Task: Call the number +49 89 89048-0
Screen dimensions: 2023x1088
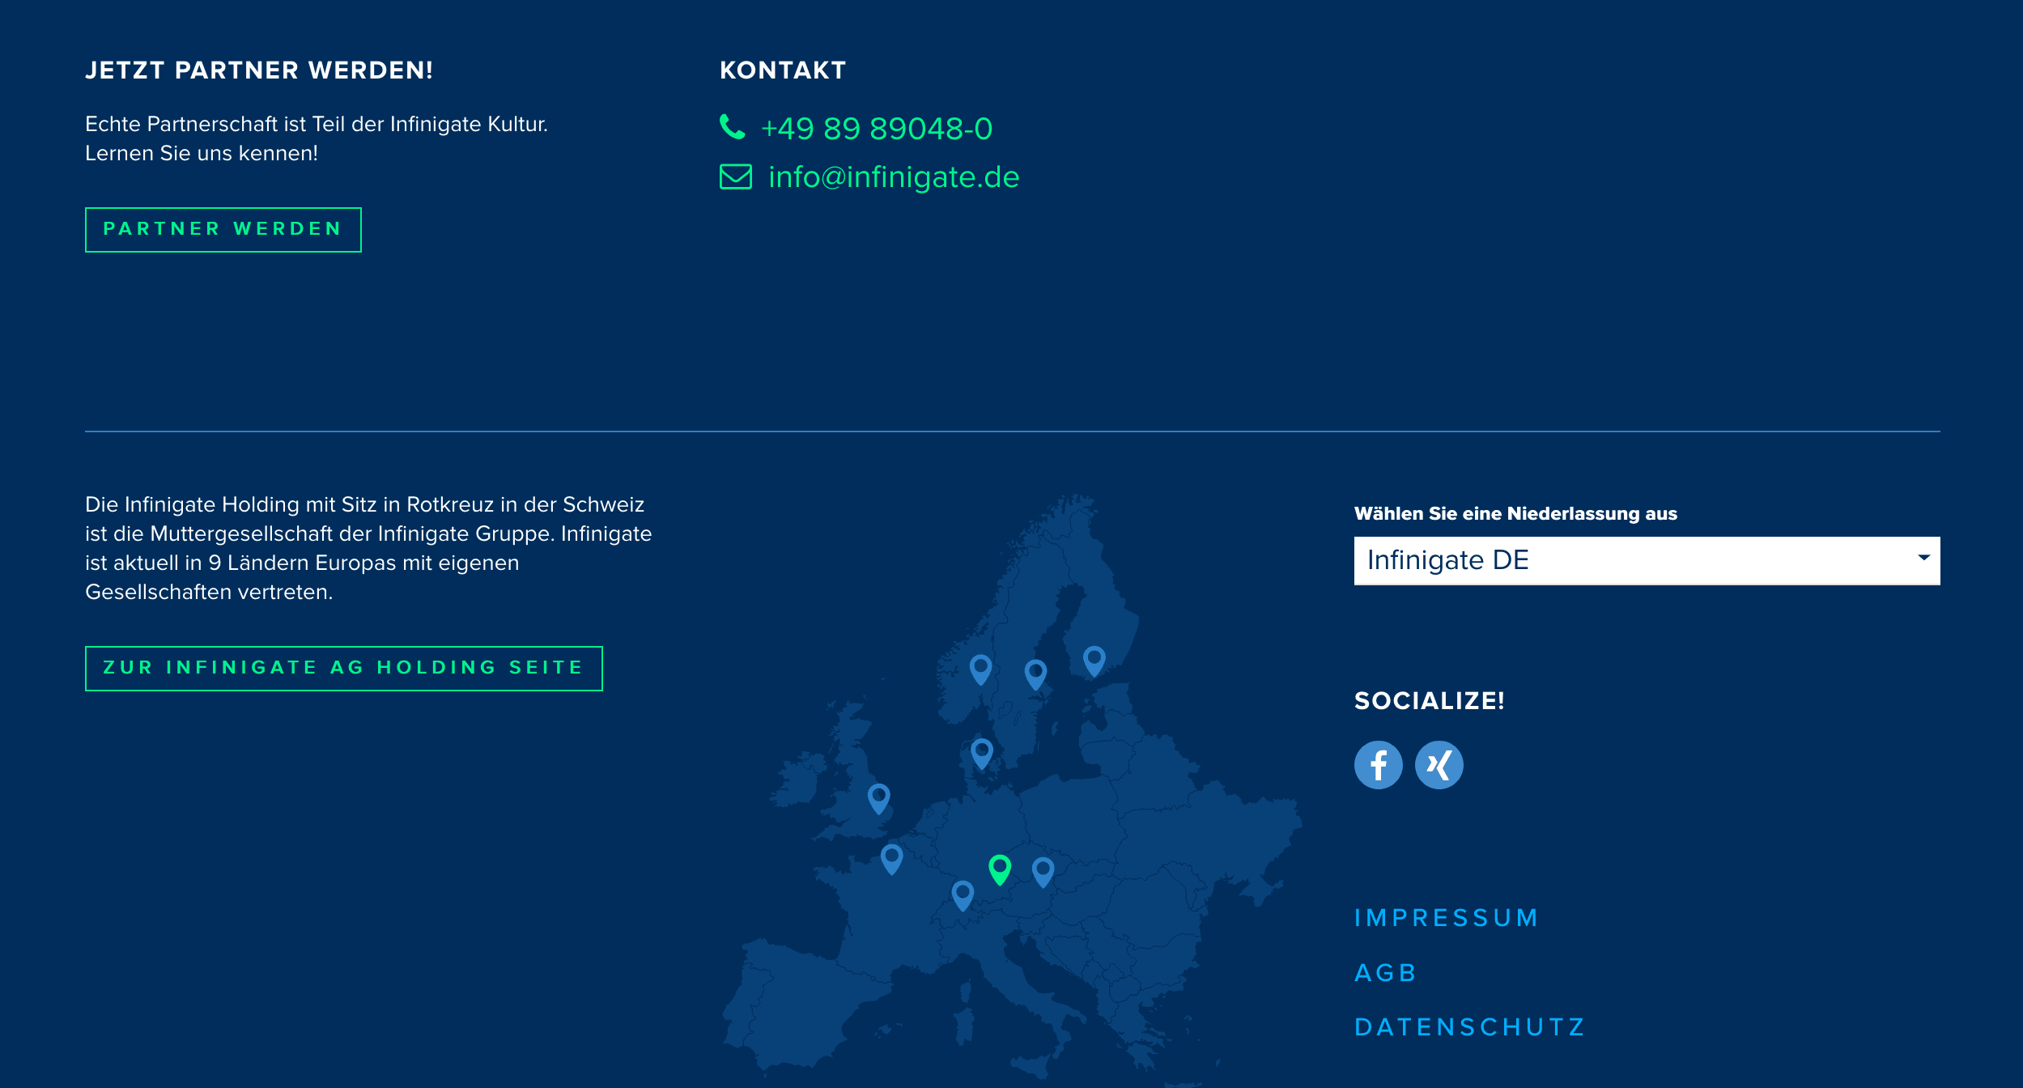Action: 877,128
